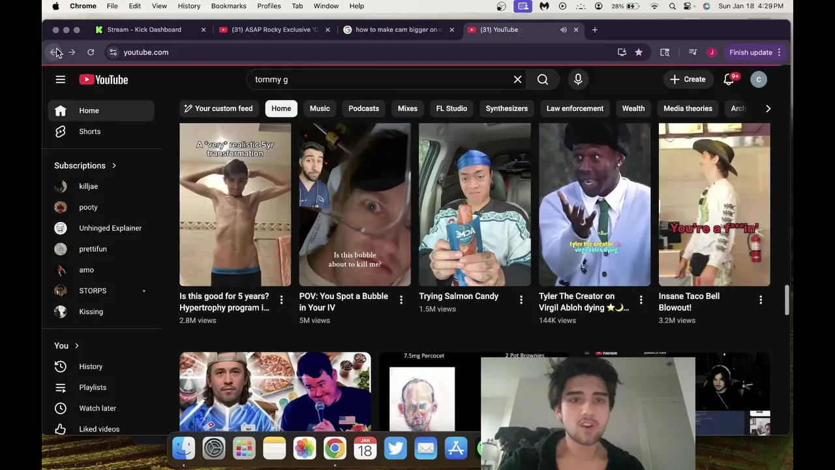The image size is (835, 470).
Task: Open the Create dropdown button
Action: [688, 80]
